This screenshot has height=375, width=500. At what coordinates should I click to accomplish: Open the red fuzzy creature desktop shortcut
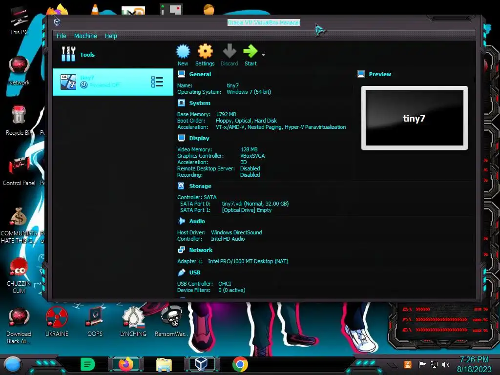pos(19,275)
